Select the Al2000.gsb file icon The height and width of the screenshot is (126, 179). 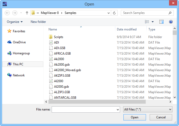(51, 87)
